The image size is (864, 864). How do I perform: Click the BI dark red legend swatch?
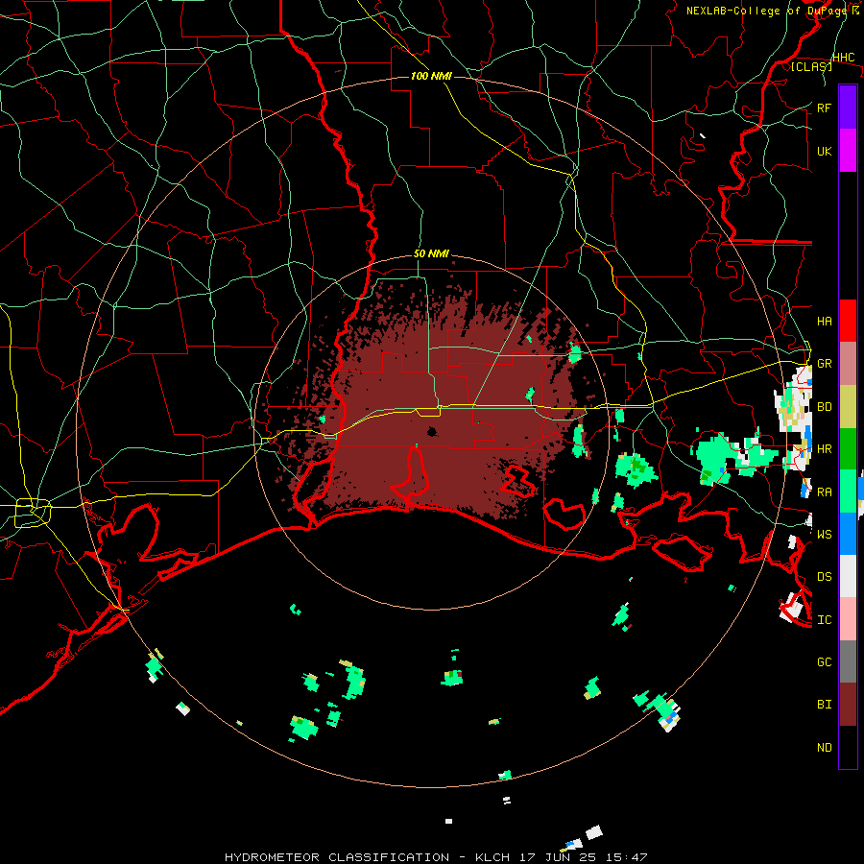coord(848,705)
